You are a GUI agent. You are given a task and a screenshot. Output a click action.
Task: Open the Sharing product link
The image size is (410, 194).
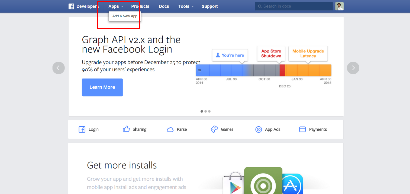(140, 129)
